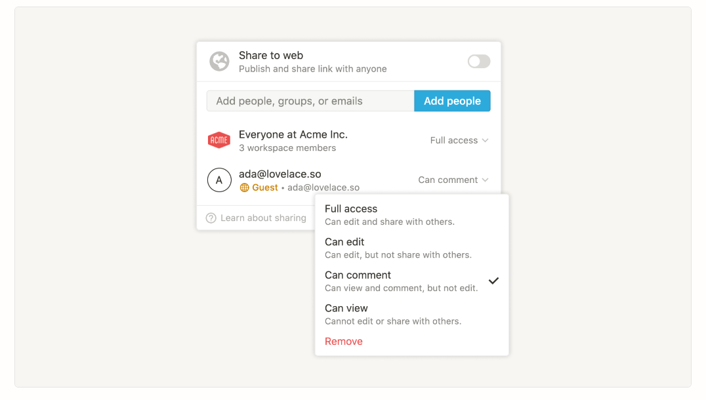Click the question mark help icon

point(211,218)
